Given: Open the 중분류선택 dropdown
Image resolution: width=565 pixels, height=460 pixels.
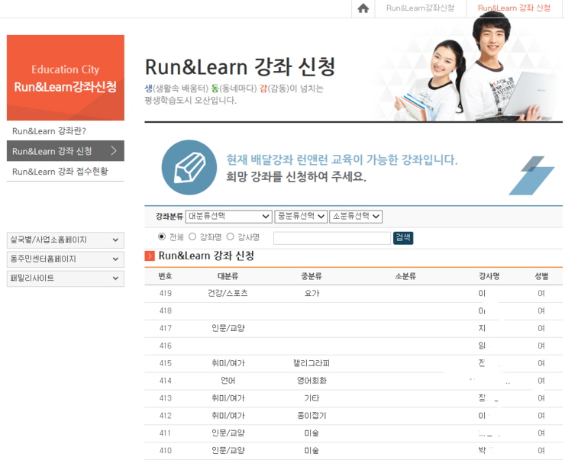Looking at the screenshot, I should pyautogui.click(x=301, y=217).
